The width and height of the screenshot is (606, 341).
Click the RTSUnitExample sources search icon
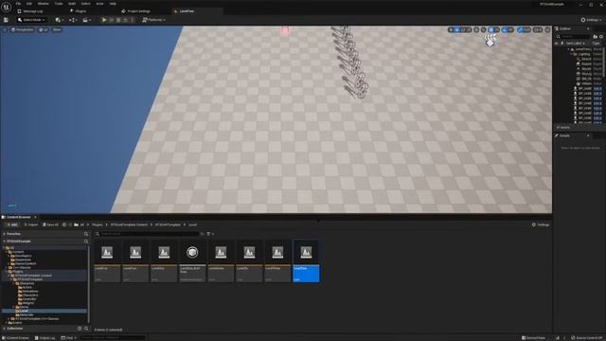(x=86, y=242)
